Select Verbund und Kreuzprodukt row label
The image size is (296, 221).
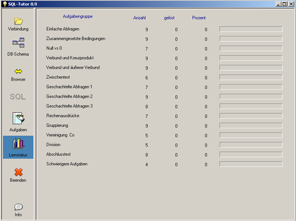[x=70, y=58]
